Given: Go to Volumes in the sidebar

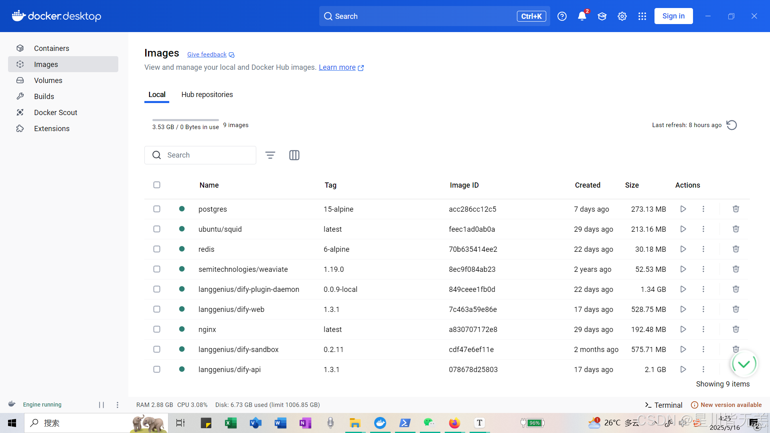Looking at the screenshot, I should coord(48,80).
